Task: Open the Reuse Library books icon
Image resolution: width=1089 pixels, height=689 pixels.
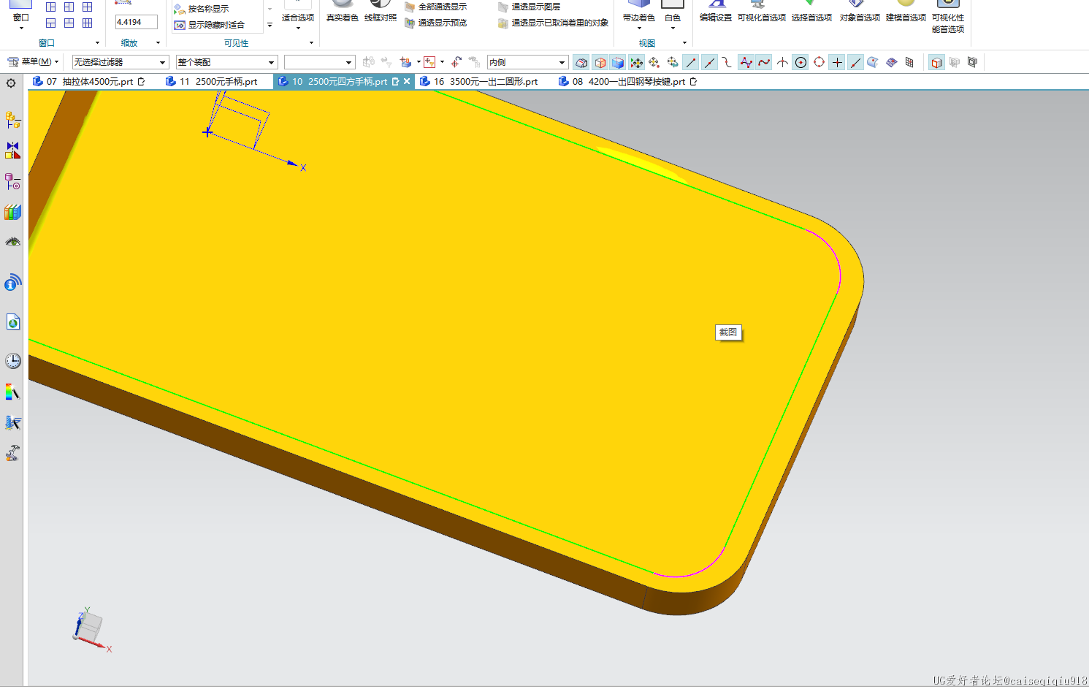Action: coord(12,212)
